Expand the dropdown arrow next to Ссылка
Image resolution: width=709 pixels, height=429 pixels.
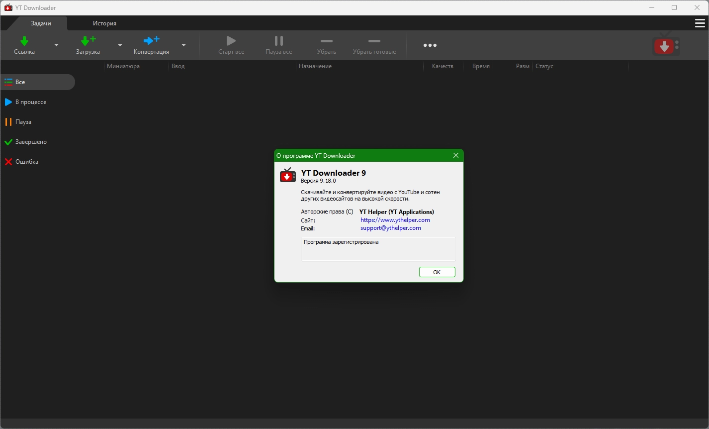click(56, 45)
